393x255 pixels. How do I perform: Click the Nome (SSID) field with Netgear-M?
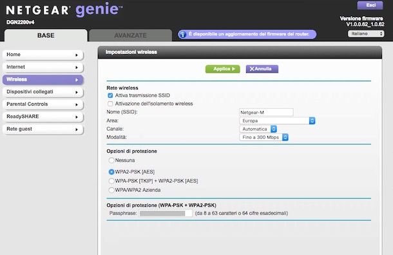coord(266,113)
